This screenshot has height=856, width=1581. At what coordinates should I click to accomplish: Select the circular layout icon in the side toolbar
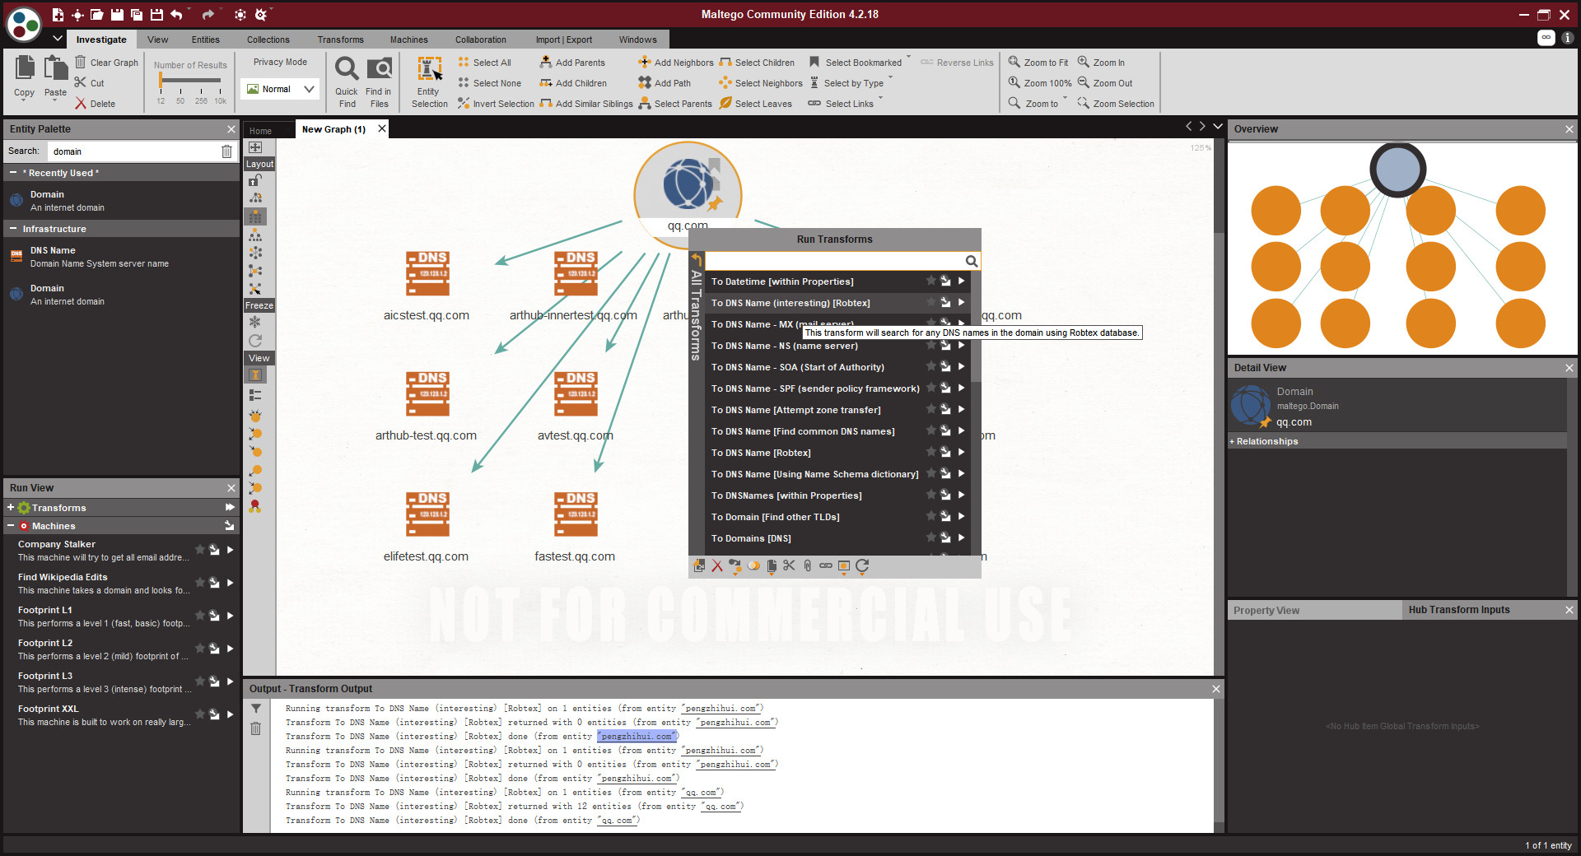(255, 253)
